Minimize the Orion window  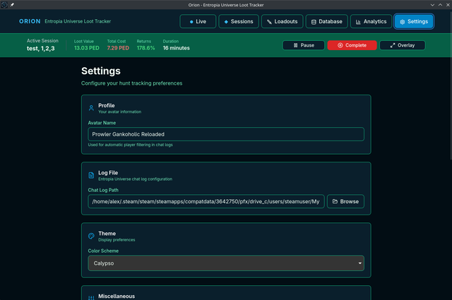pyautogui.click(x=432, y=5)
